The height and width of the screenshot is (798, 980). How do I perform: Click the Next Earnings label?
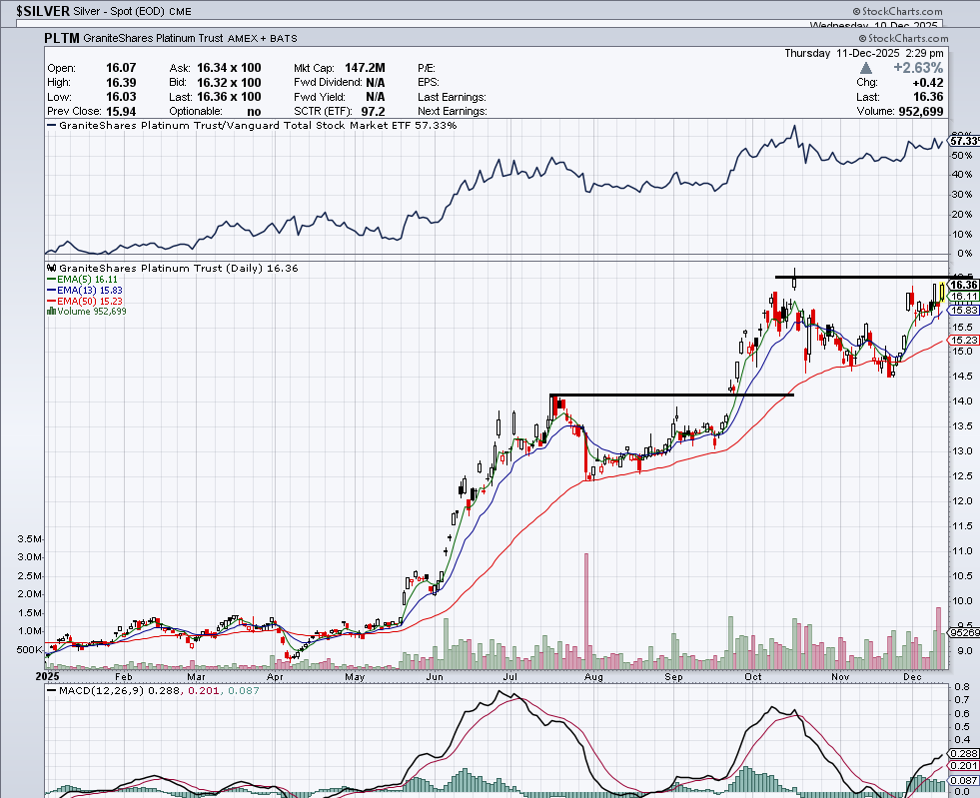click(x=453, y=111)
